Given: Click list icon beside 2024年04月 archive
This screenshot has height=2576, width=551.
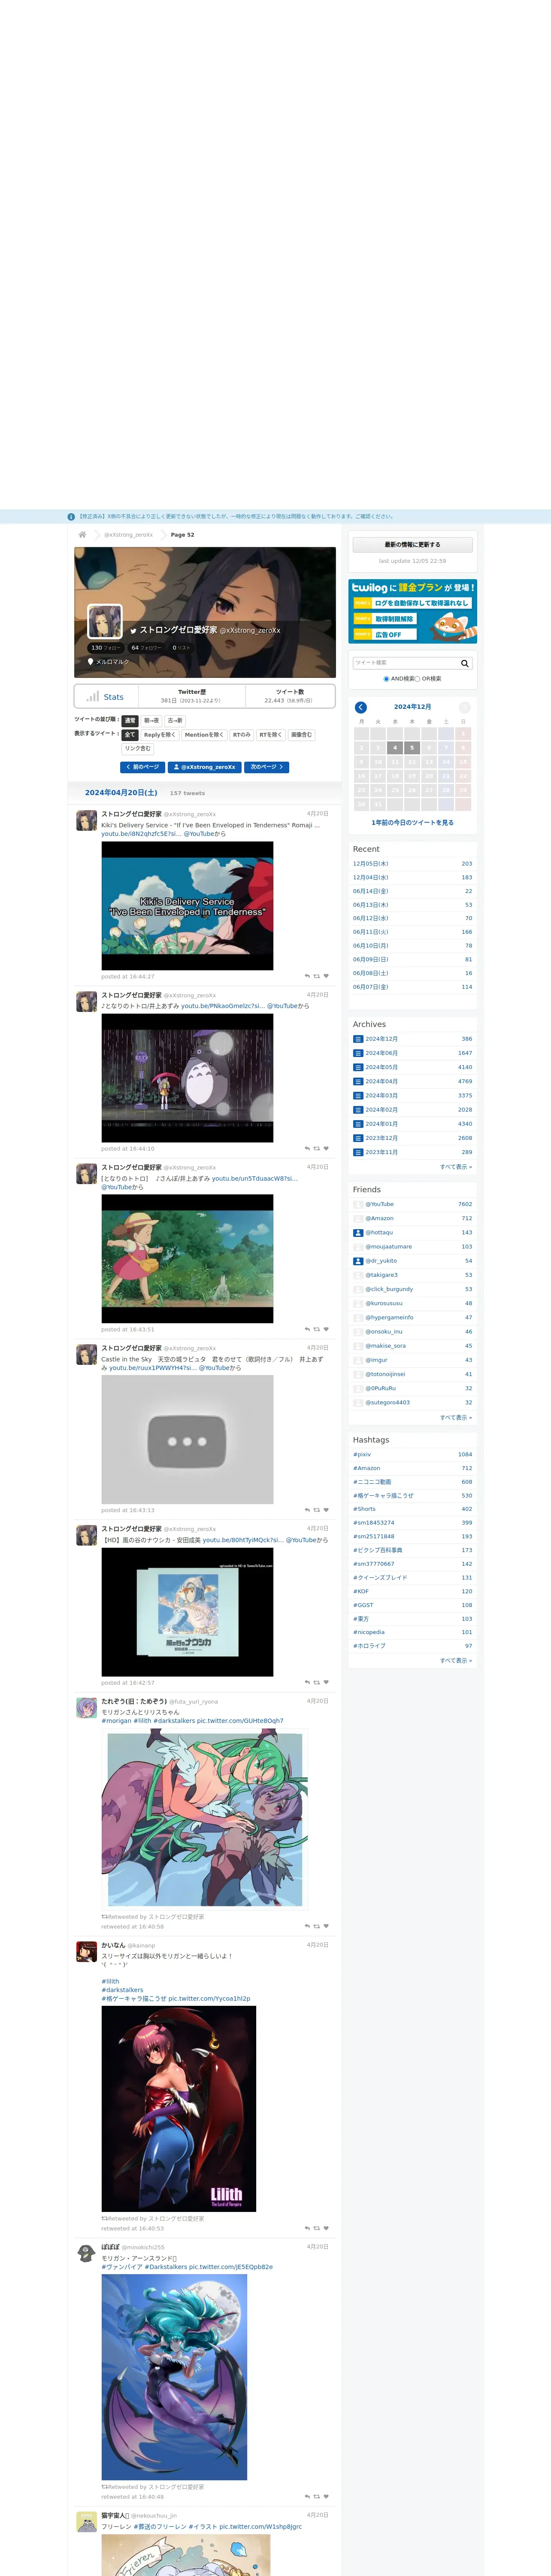Looking at the screenshot, I should click(358, 1081).
